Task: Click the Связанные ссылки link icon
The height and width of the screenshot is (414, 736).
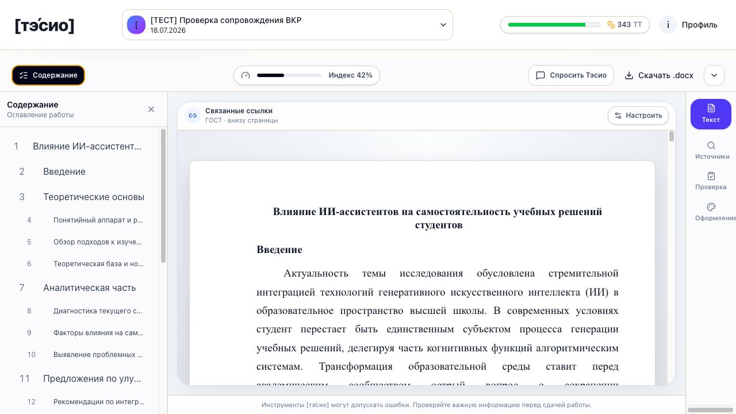Action: point(193,116)
